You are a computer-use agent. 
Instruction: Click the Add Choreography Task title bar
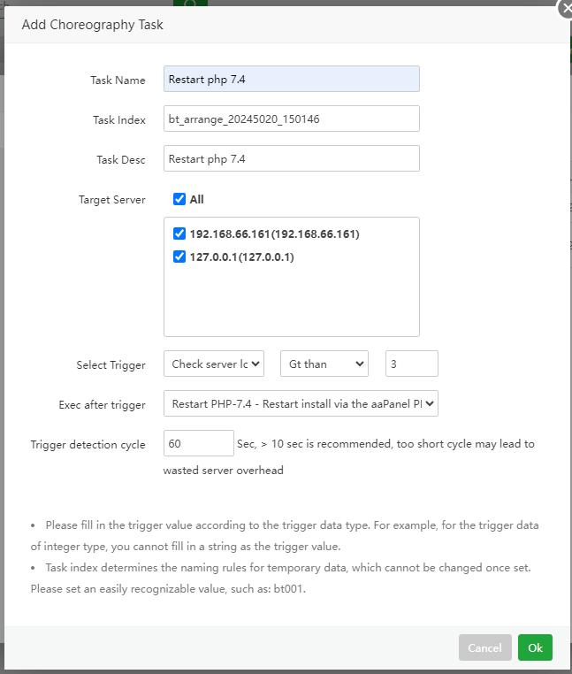(265, 25)
